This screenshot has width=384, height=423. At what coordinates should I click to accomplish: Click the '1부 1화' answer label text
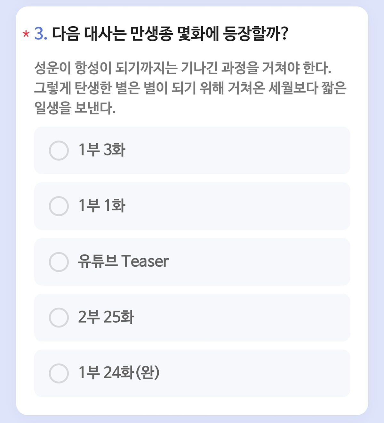pos(102,206)
